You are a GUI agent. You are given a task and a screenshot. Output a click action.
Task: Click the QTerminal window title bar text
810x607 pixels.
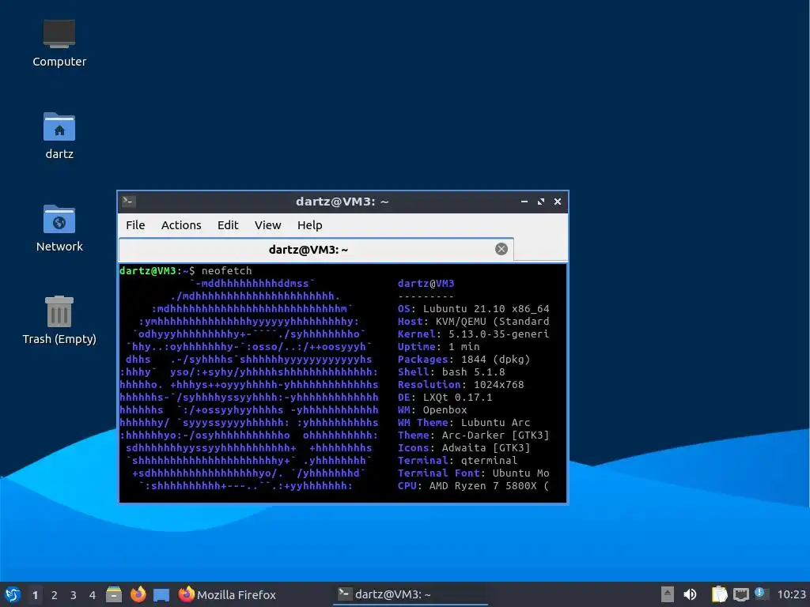342,202
